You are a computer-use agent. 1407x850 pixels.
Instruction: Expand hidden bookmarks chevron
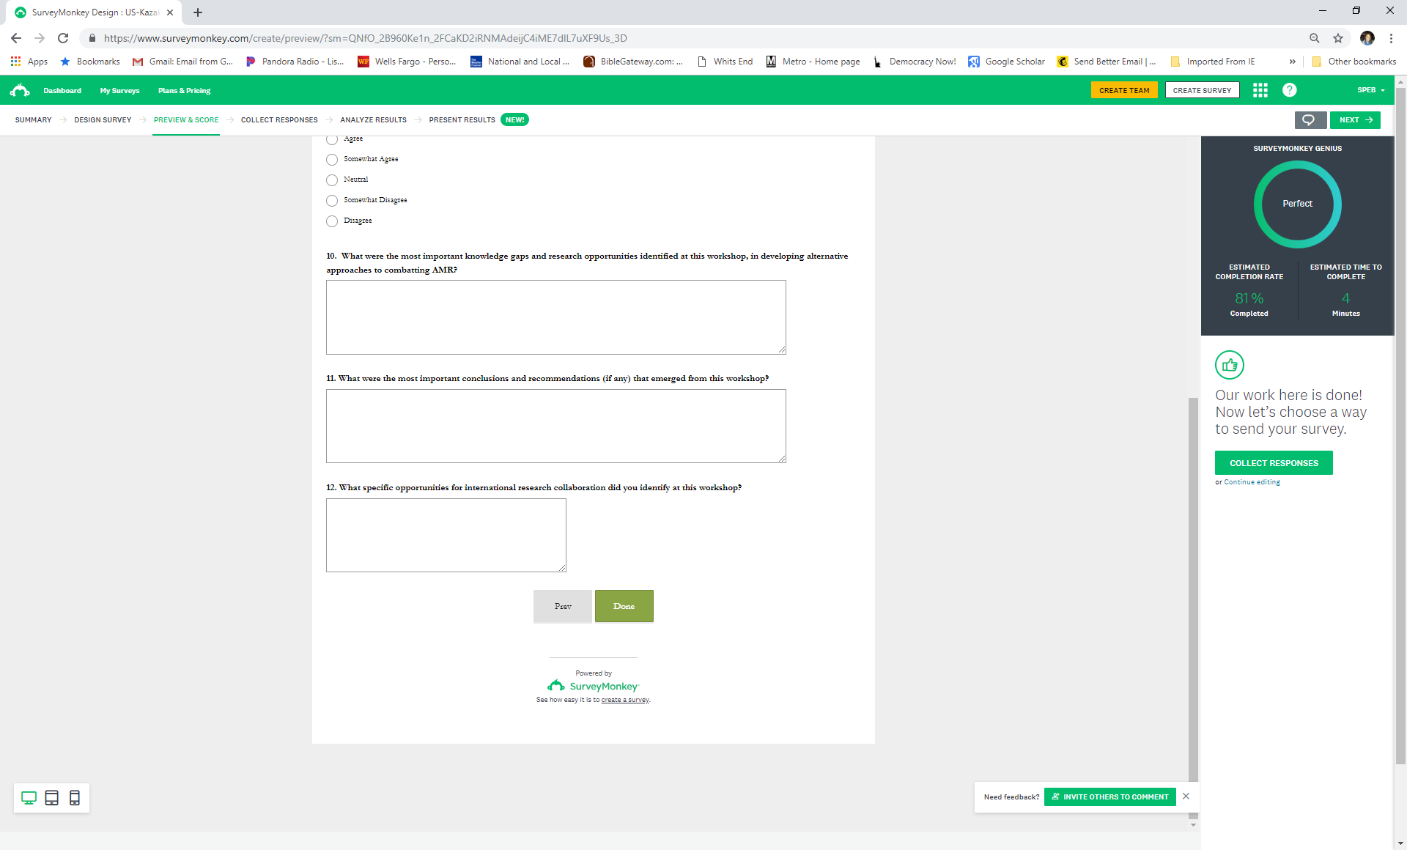[x=1292, y=62]
